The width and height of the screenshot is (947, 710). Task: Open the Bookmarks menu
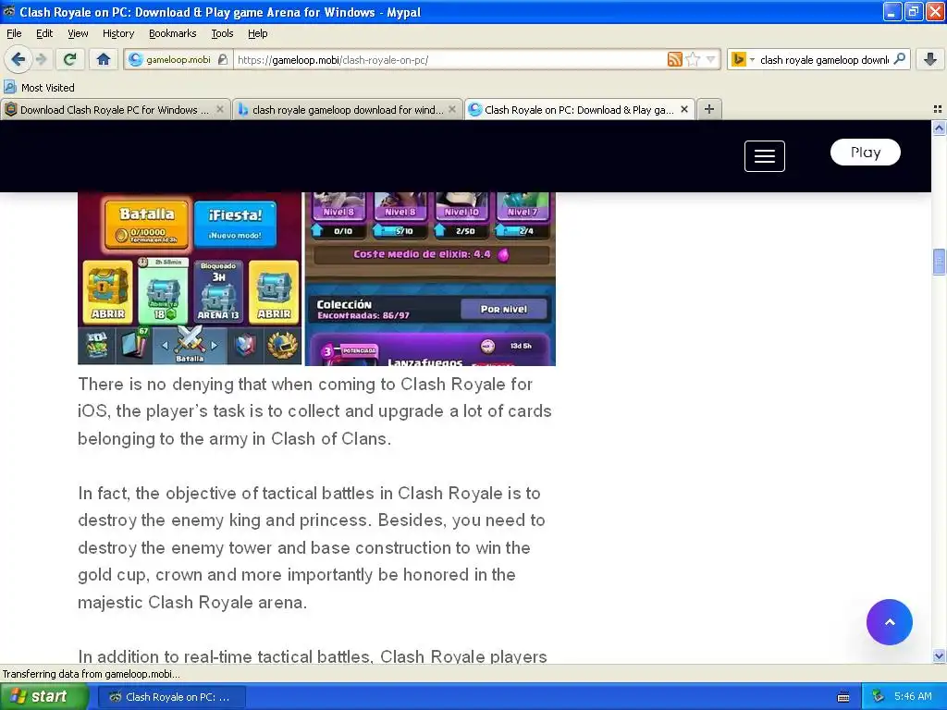point(173,33)
